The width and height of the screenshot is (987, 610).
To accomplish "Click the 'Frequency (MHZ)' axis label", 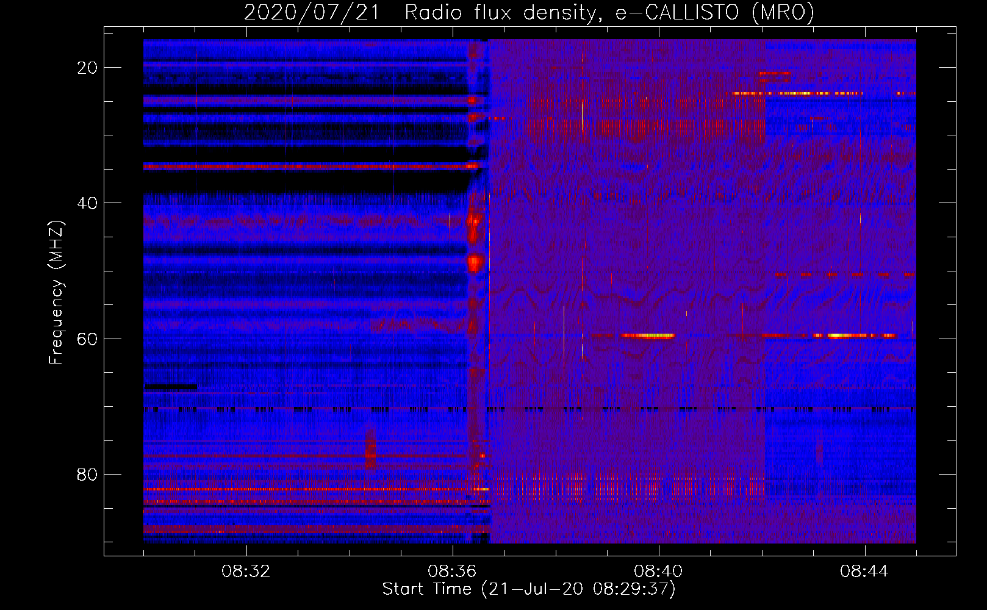I will (56, 293).
